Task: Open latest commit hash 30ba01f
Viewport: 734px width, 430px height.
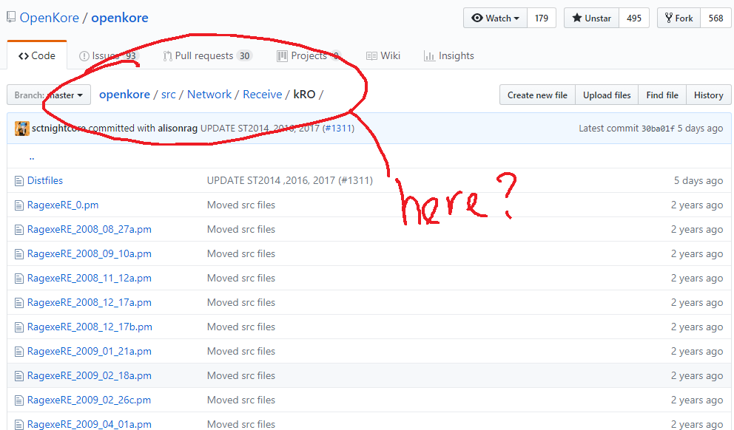Action: click(658, 129)
